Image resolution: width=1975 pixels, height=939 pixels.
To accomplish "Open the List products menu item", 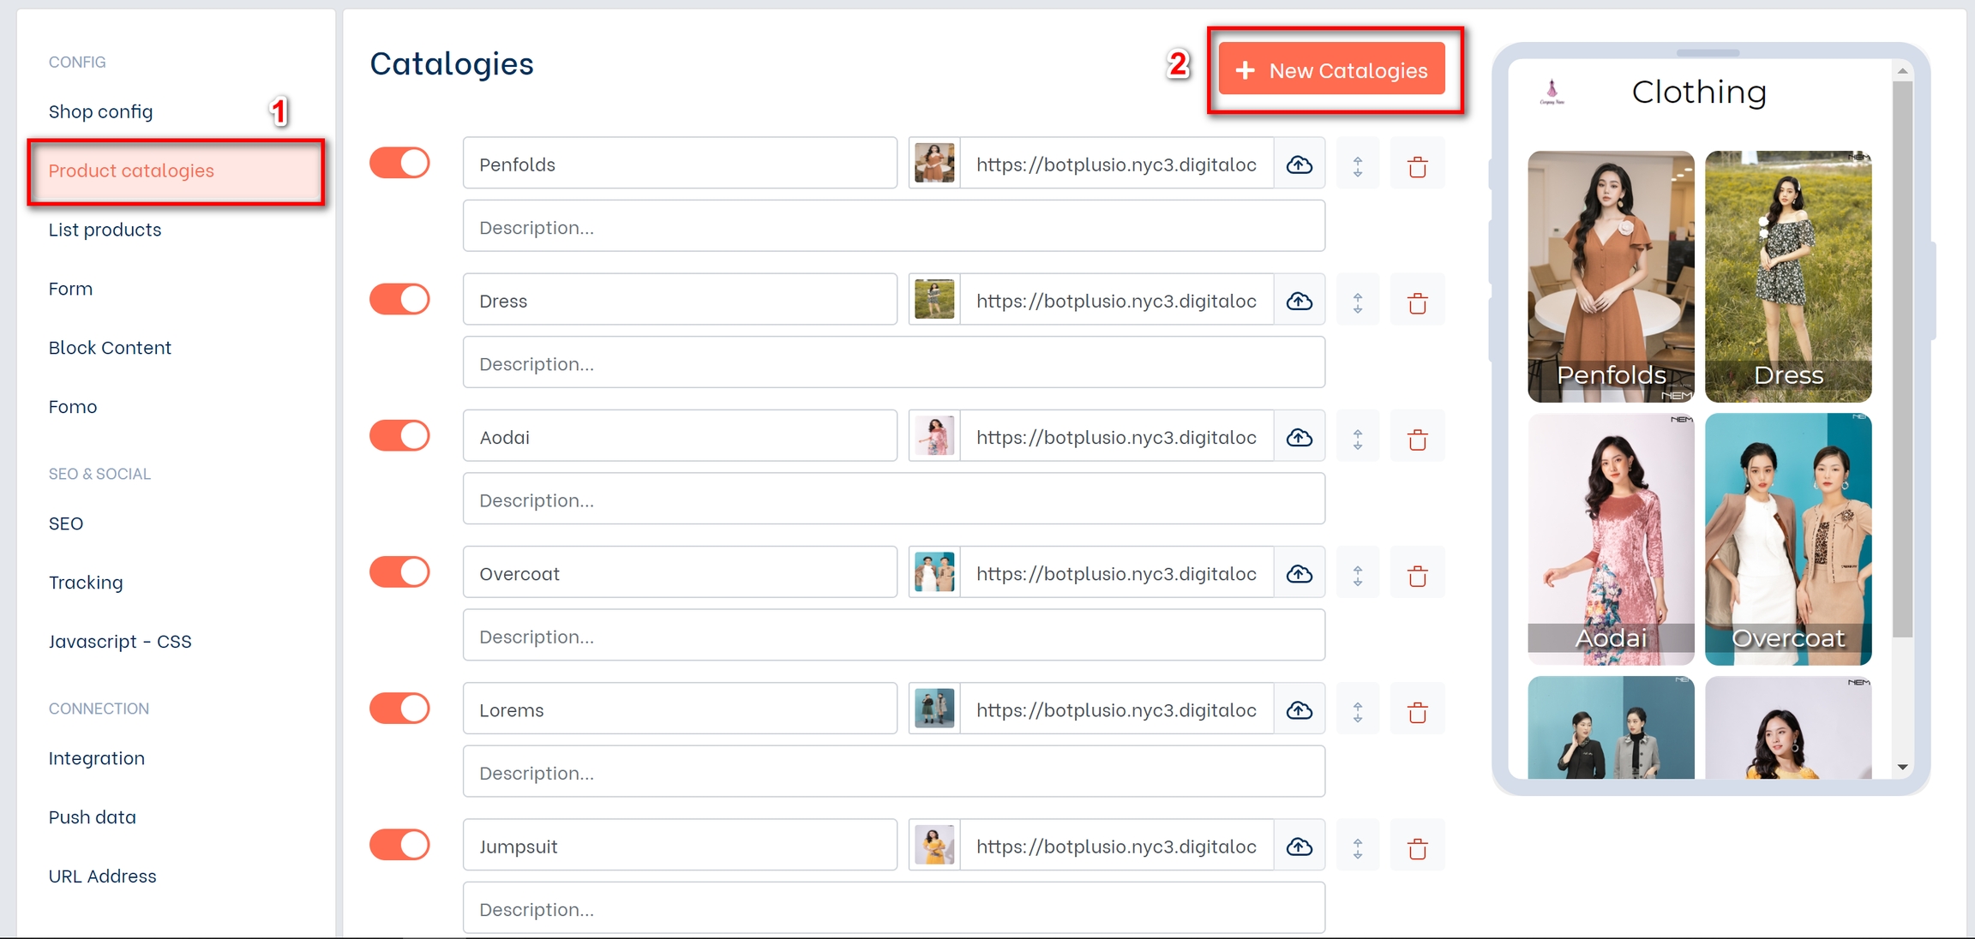I will pos(105,230).
